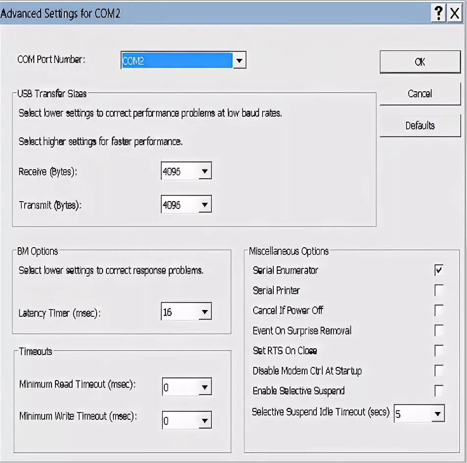Image resolution: width=467 pixels, height=463 pixels.
Task: Click the Transmit value 4096
Action: tap(172, 205)
